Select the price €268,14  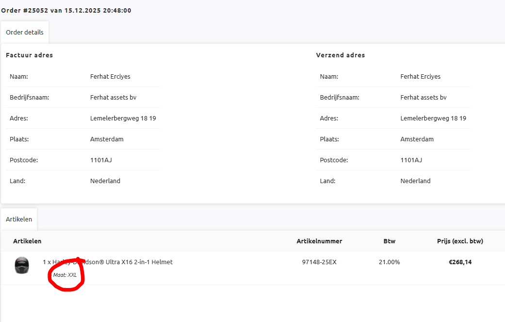coord(460,262)
